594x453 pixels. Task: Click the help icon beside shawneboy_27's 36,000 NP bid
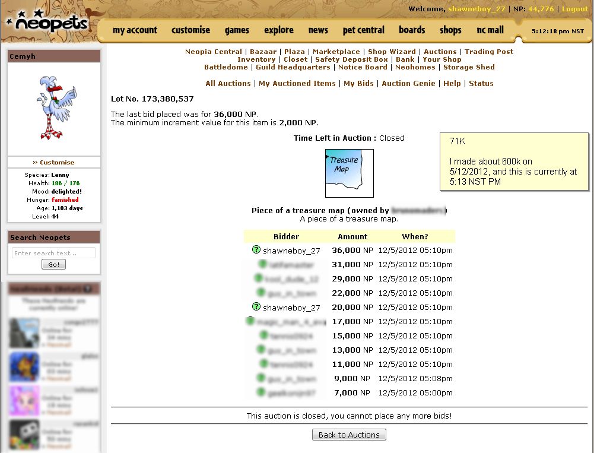click(x=256, y=249)
